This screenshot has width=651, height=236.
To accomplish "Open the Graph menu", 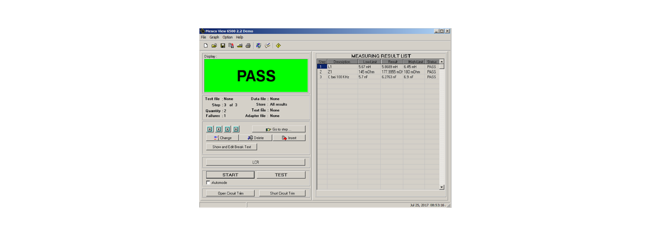I will (214, 37).
